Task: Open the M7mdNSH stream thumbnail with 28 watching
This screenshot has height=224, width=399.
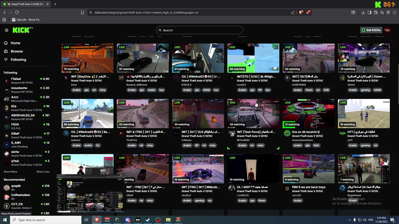Action: [253, 114]
